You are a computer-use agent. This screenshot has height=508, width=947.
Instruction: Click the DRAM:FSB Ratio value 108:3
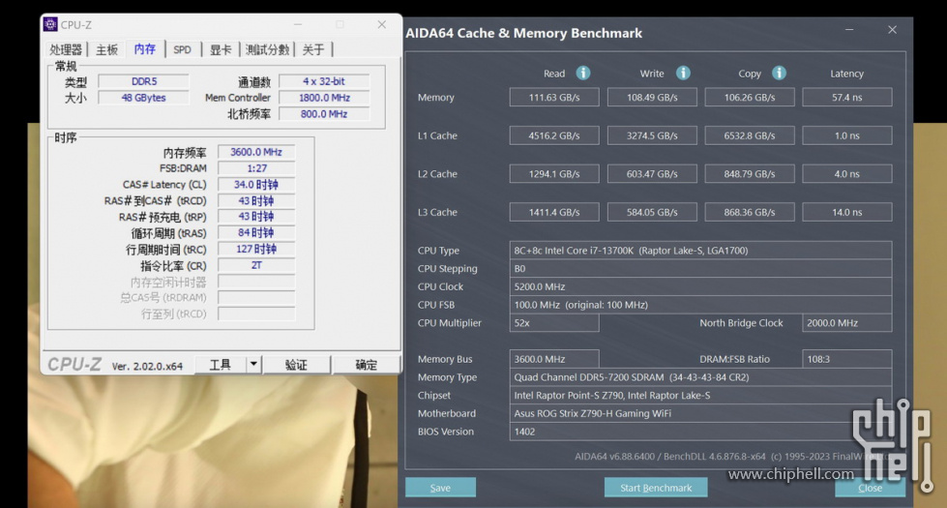coord(847,359)
